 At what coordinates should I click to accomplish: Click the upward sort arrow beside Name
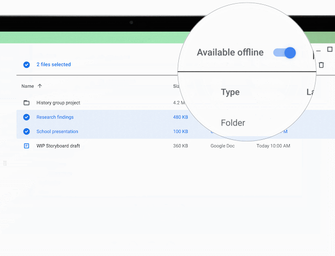[40, 86]
